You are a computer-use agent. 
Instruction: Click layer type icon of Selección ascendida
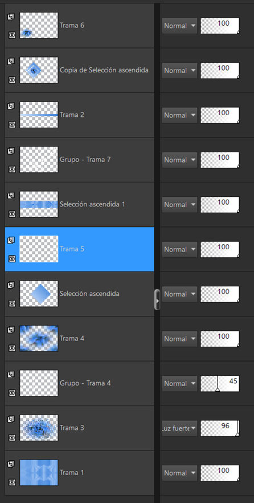(x=11, y=285)
